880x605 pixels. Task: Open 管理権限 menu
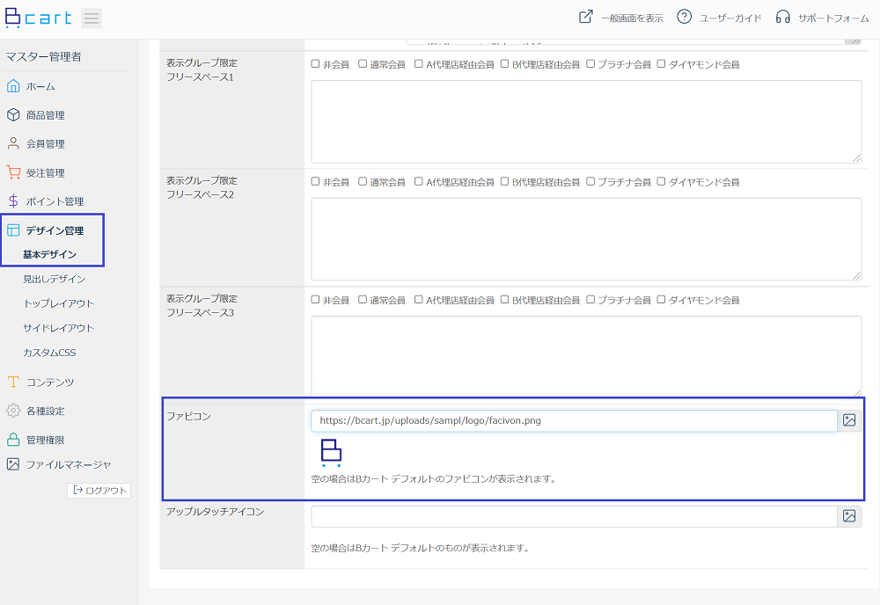click(46, 441)
